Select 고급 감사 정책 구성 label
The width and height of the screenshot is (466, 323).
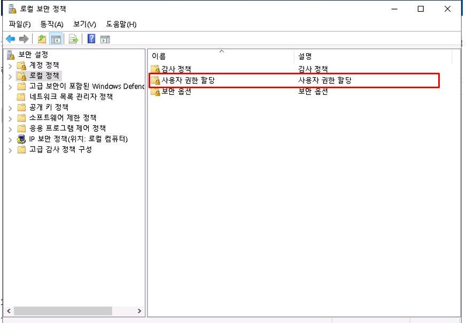60,149
